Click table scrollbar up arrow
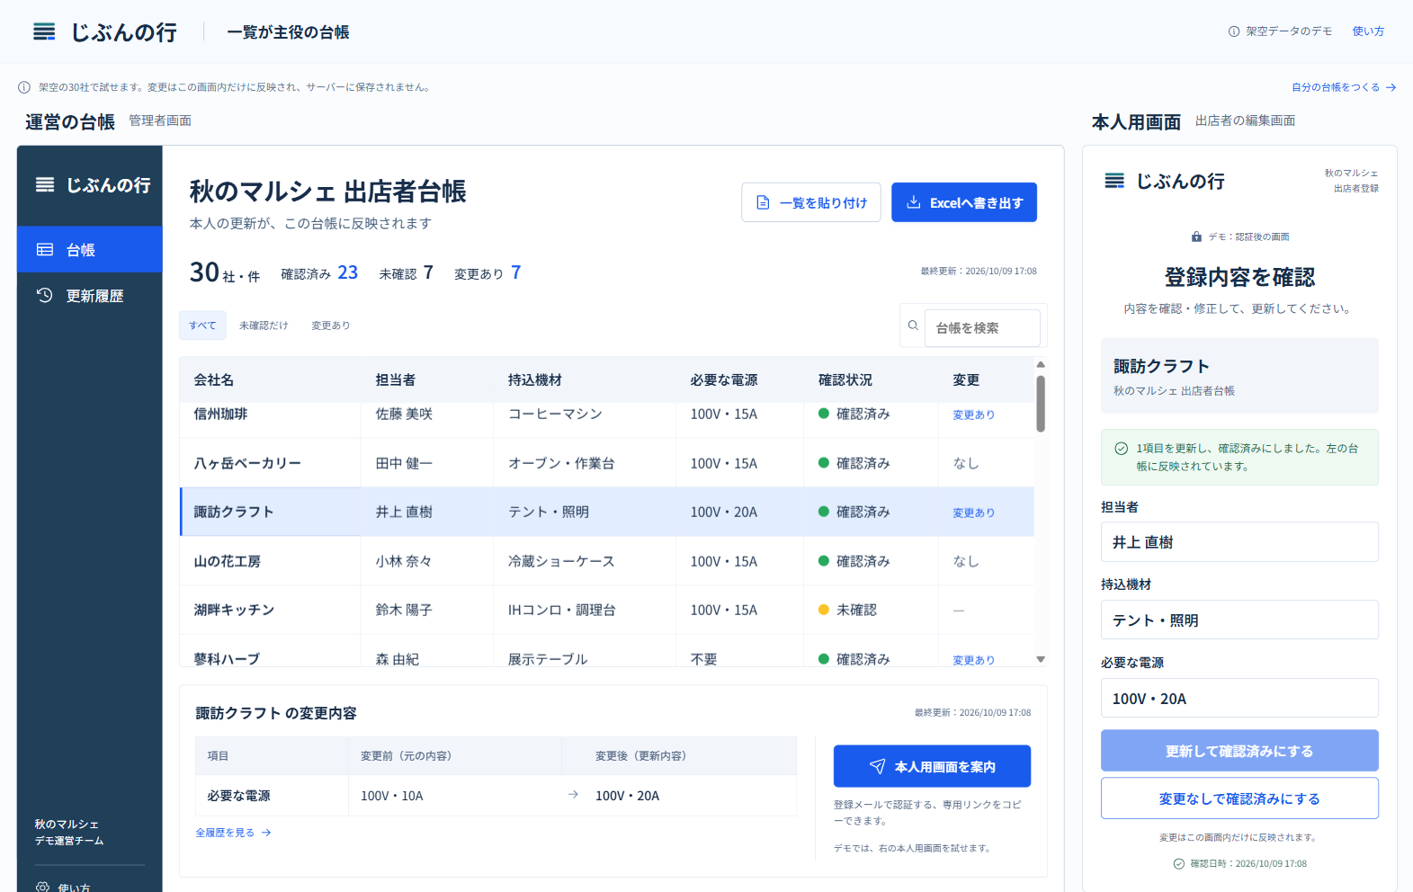Image resolution: width=1413 pixels, height=892 pixels. pos(1041,364)
